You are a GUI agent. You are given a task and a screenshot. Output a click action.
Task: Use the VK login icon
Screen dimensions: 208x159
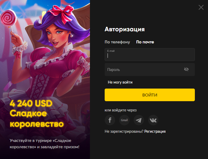click(x=153, y=120)
